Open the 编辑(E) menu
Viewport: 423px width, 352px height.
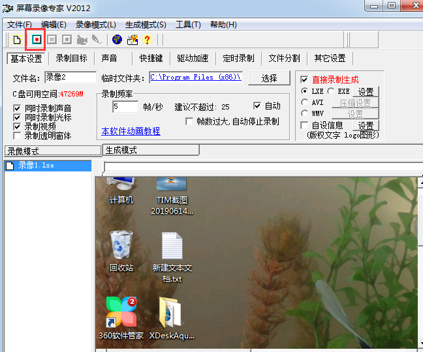point(54,25)
